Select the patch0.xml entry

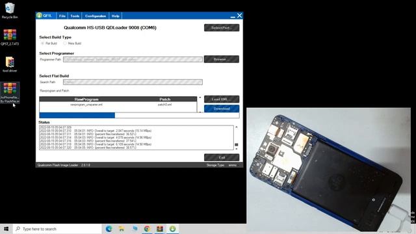coord(164,105)
